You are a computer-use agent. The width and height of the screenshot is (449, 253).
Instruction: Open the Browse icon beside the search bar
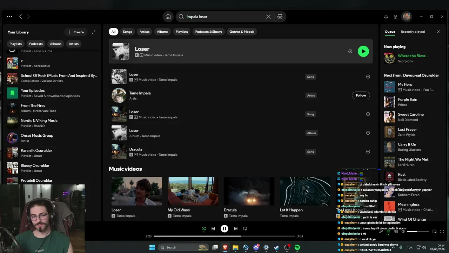click(x=280, y=17)
